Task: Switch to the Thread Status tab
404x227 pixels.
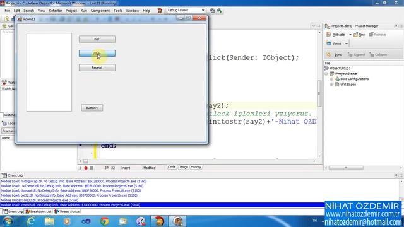Action: click(67, 212)
